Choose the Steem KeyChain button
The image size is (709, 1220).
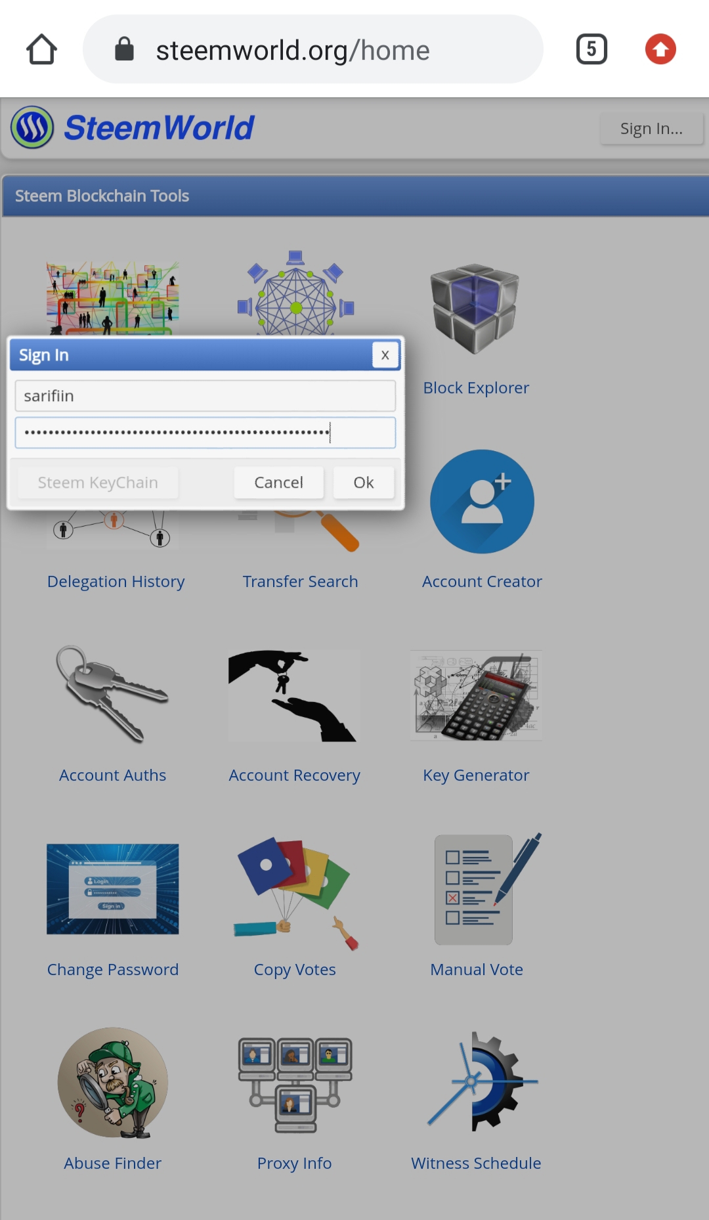[x=98, y=483]
